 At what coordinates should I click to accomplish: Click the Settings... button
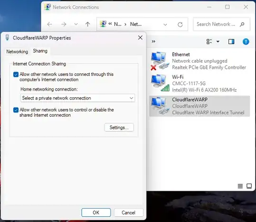(119, 128)
